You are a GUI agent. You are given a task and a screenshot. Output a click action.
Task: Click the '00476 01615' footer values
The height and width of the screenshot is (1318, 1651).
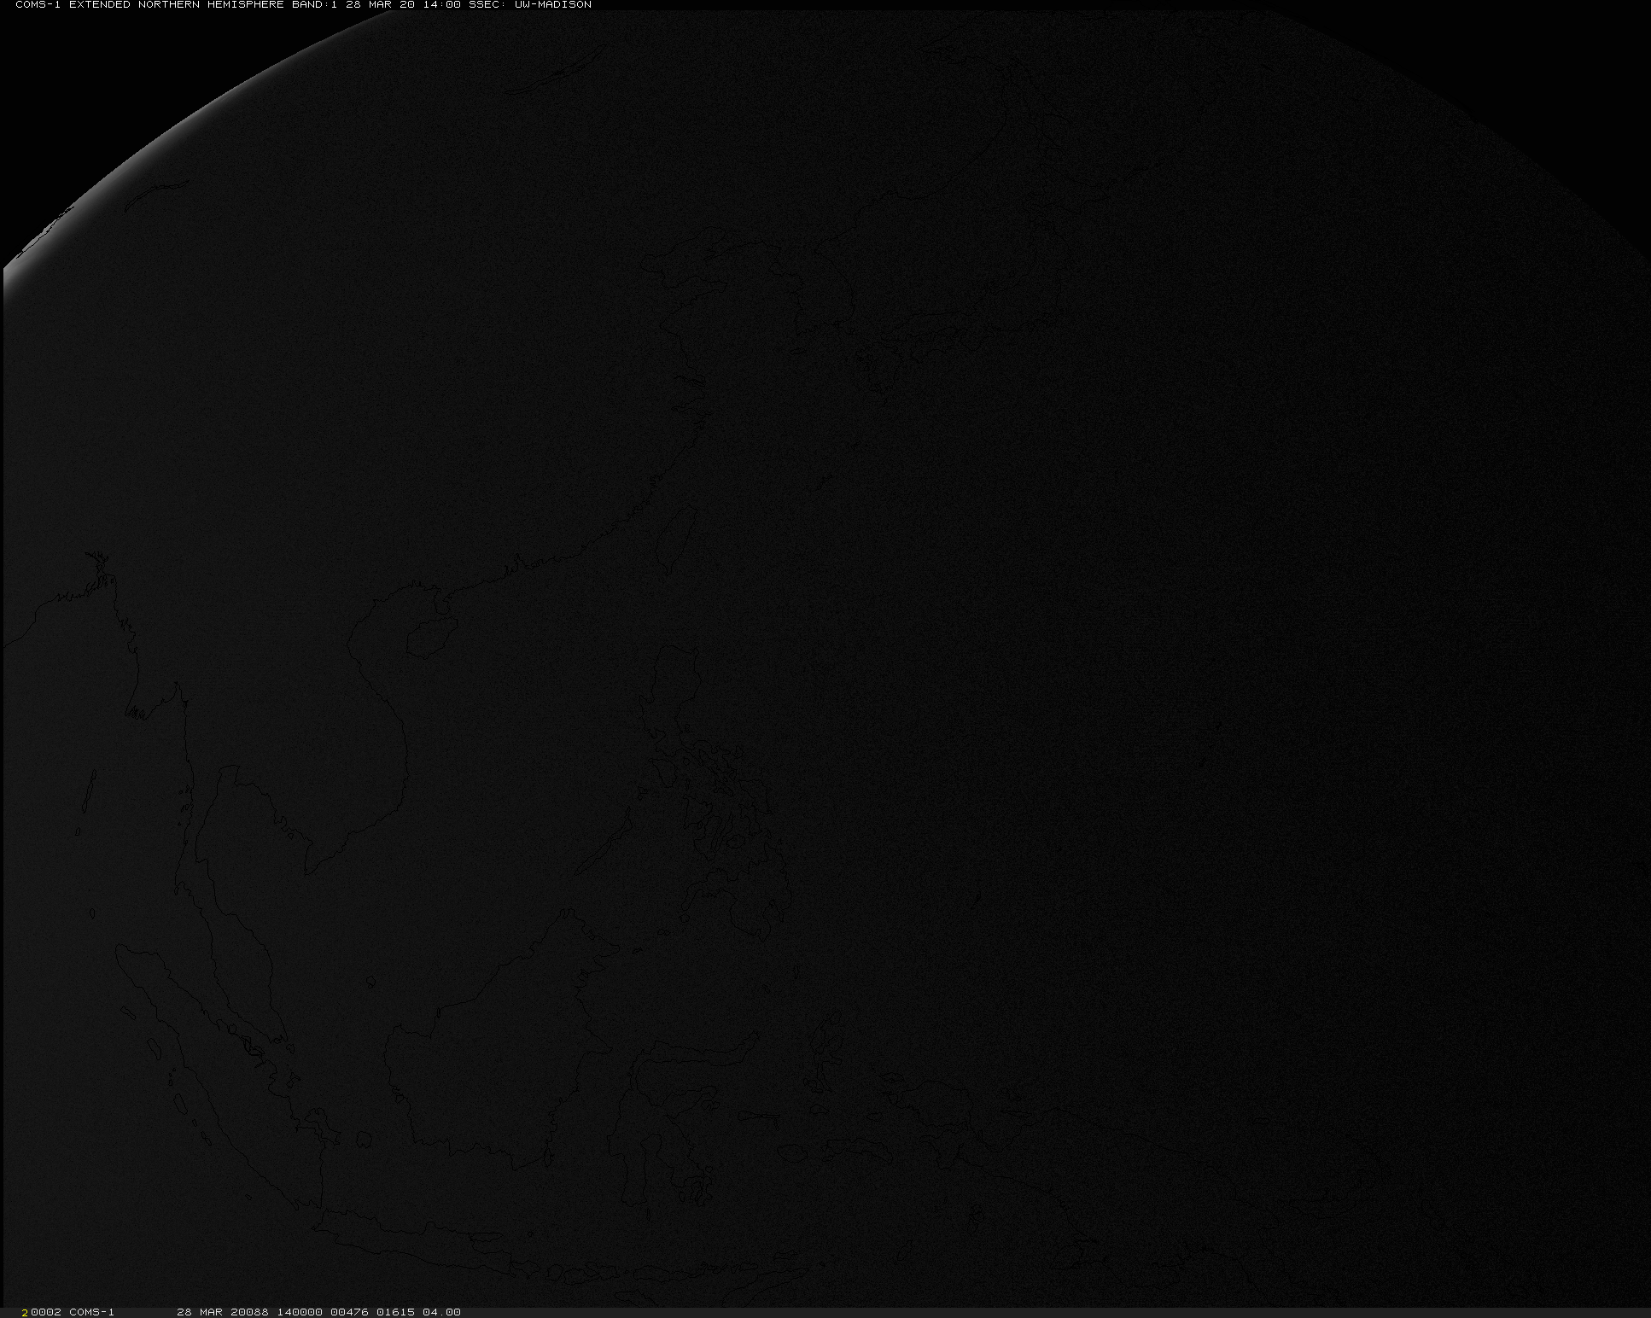pyautogui.click(x=371, y=1312)
